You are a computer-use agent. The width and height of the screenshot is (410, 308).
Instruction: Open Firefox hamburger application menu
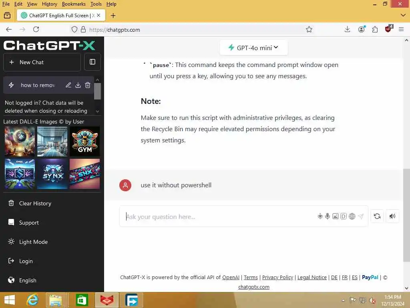(x=401, y=29)
